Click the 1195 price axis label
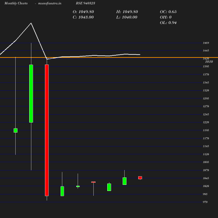Viewport: 218px width, 218px height. (x=206, y=130)
